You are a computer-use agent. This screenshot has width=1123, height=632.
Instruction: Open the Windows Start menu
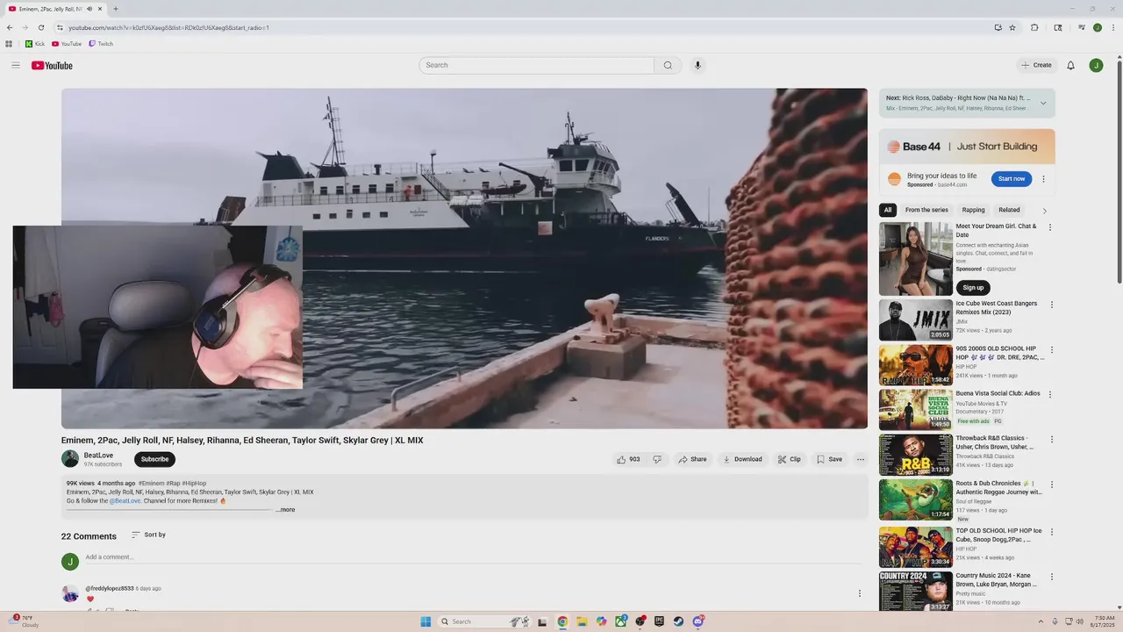click(426, 621)
